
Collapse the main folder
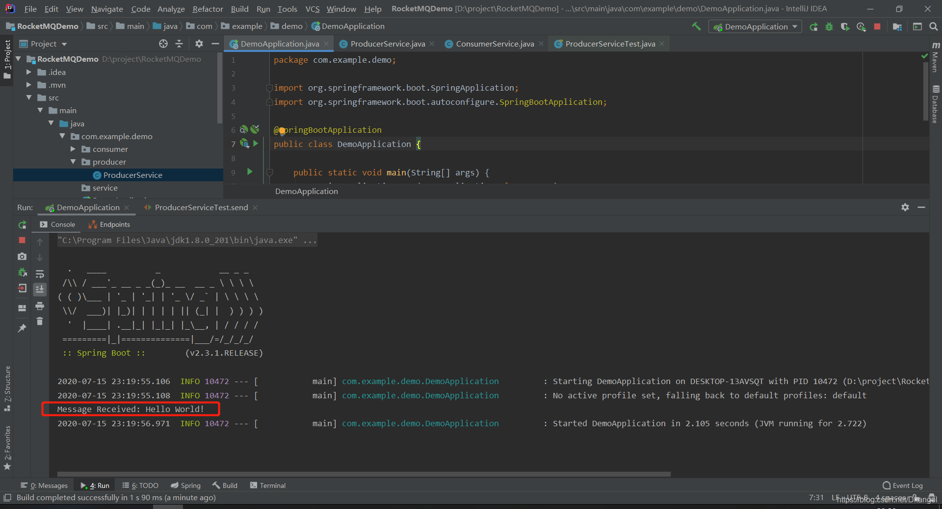[x=40, y=110]
